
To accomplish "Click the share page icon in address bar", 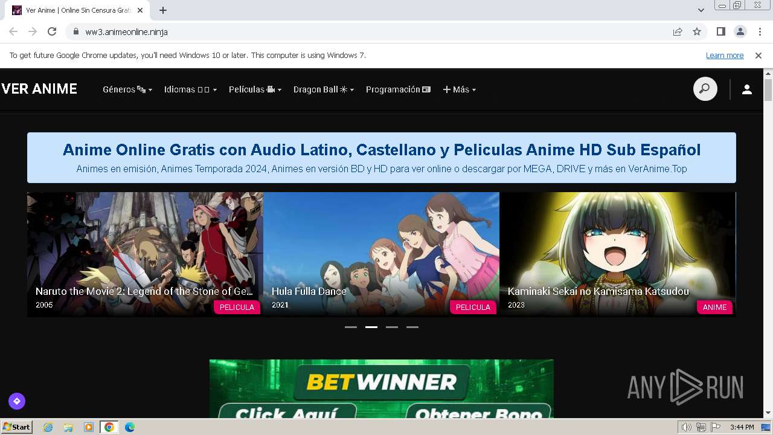I will pyautogui.click(x=678, y=31).
